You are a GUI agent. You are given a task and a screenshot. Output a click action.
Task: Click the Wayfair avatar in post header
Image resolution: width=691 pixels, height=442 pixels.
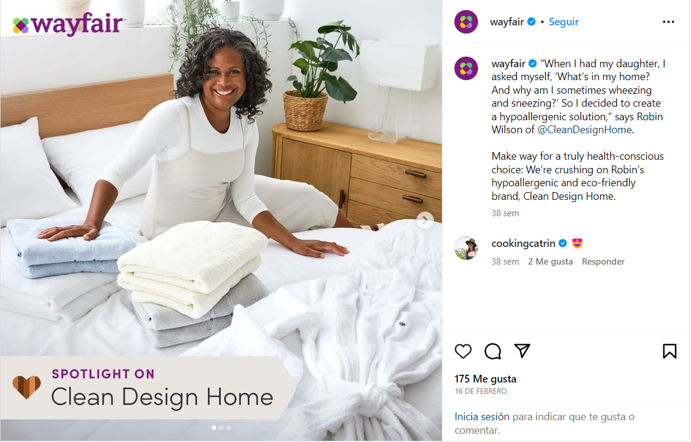point(466,22)
